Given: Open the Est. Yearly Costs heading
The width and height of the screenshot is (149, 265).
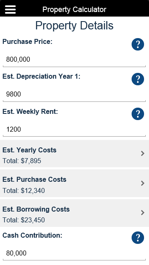Looking at the screenshot, I should [x=29, y=150].
